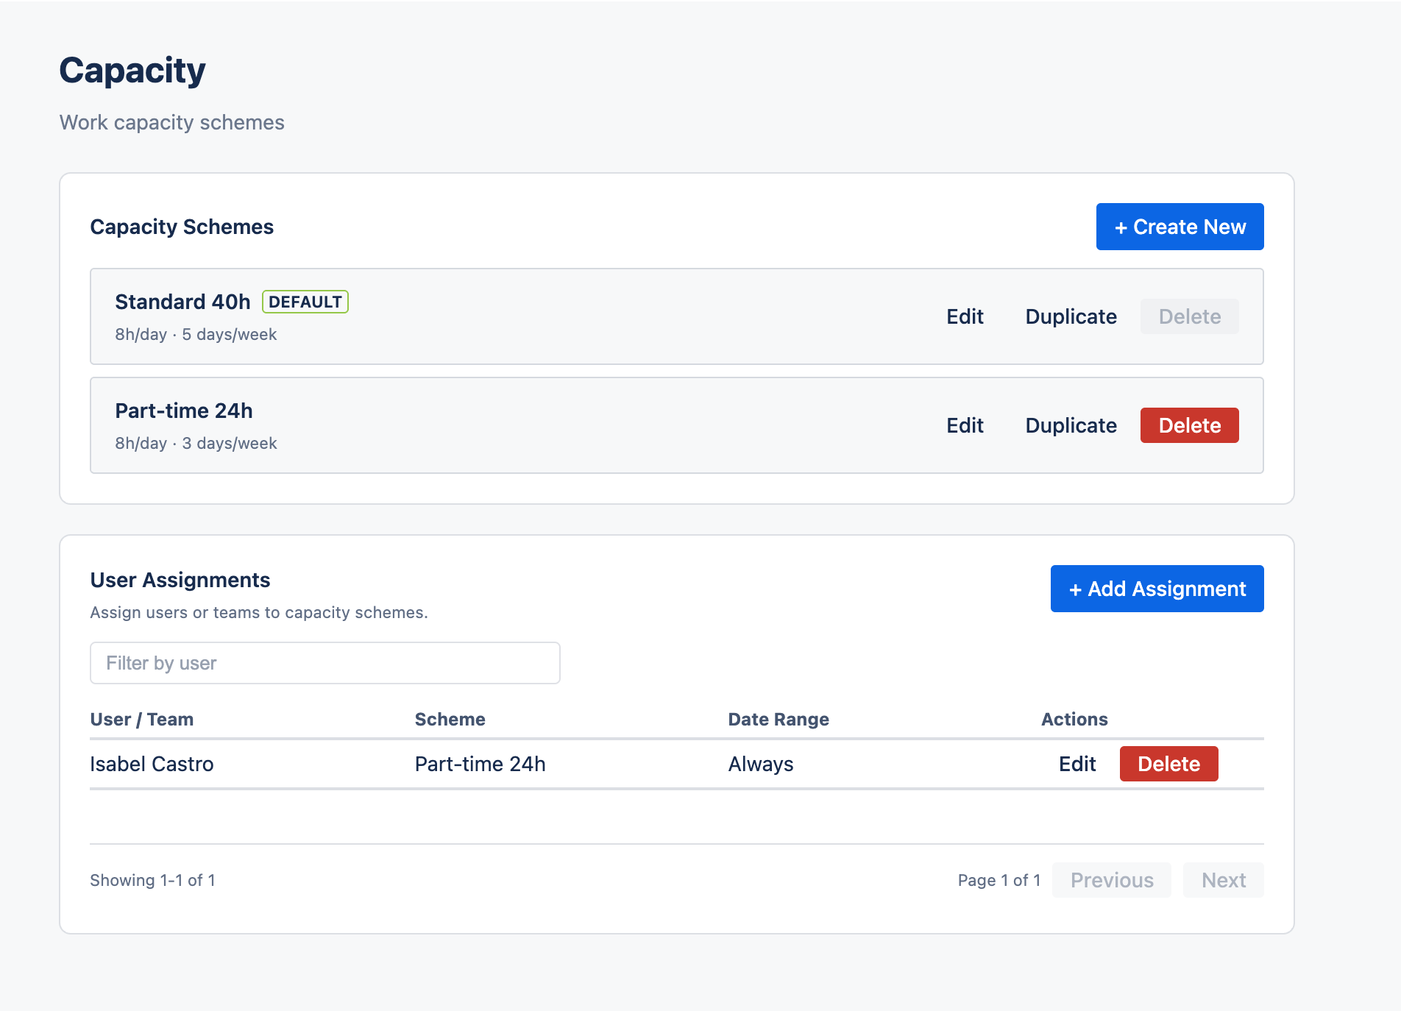This screenshot has width=1401, height=1011.
Task: Click the Actions column header
Action: click(1074, 719)
